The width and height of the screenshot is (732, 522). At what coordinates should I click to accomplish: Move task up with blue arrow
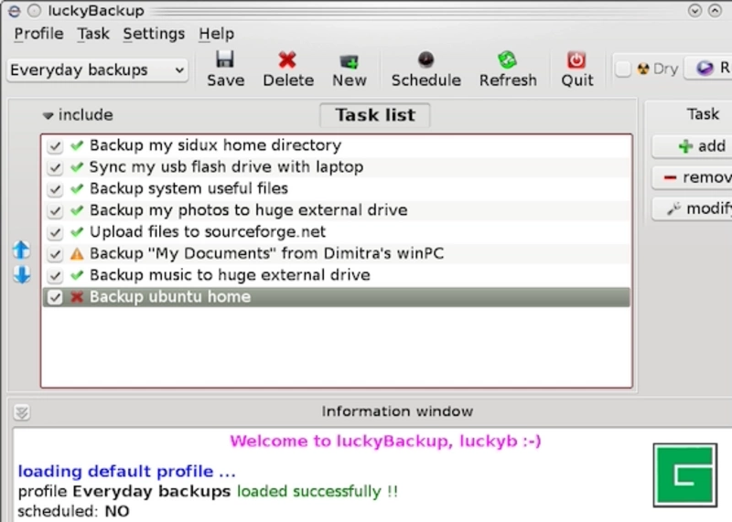click(22, 250)
